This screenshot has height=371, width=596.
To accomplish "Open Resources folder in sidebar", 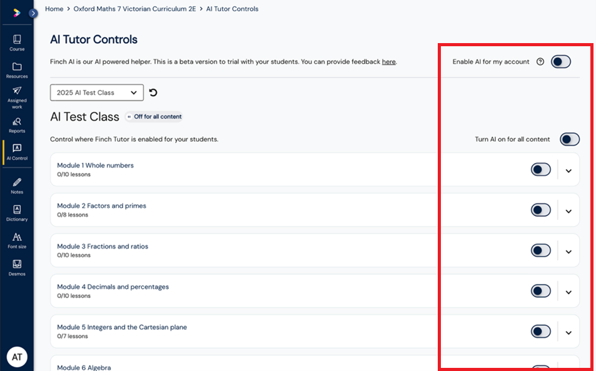I will [17, 70].
